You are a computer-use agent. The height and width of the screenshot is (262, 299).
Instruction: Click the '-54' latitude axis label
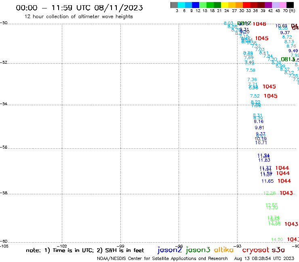pos(4,104)
